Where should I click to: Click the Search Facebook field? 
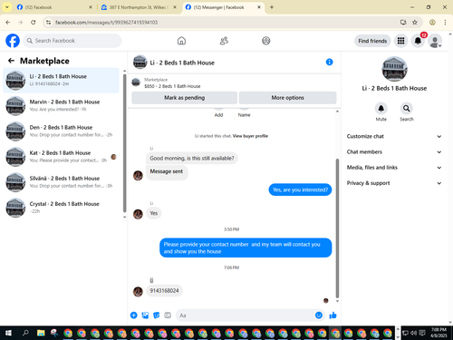pos(72,41)
